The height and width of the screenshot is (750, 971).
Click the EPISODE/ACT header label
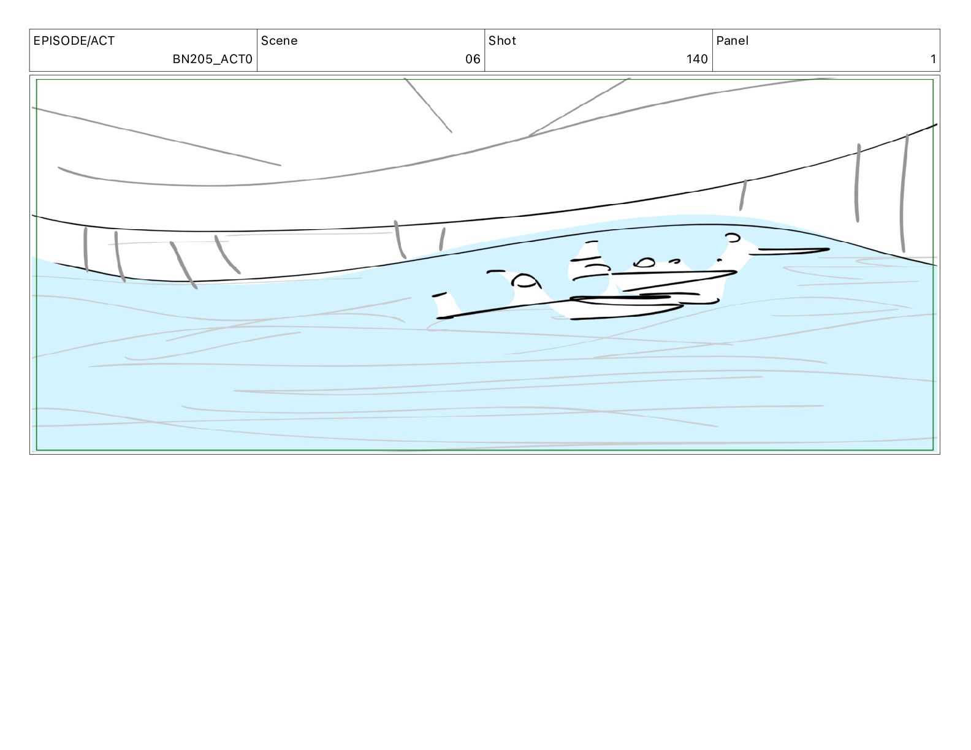click(x=74, y=41)
